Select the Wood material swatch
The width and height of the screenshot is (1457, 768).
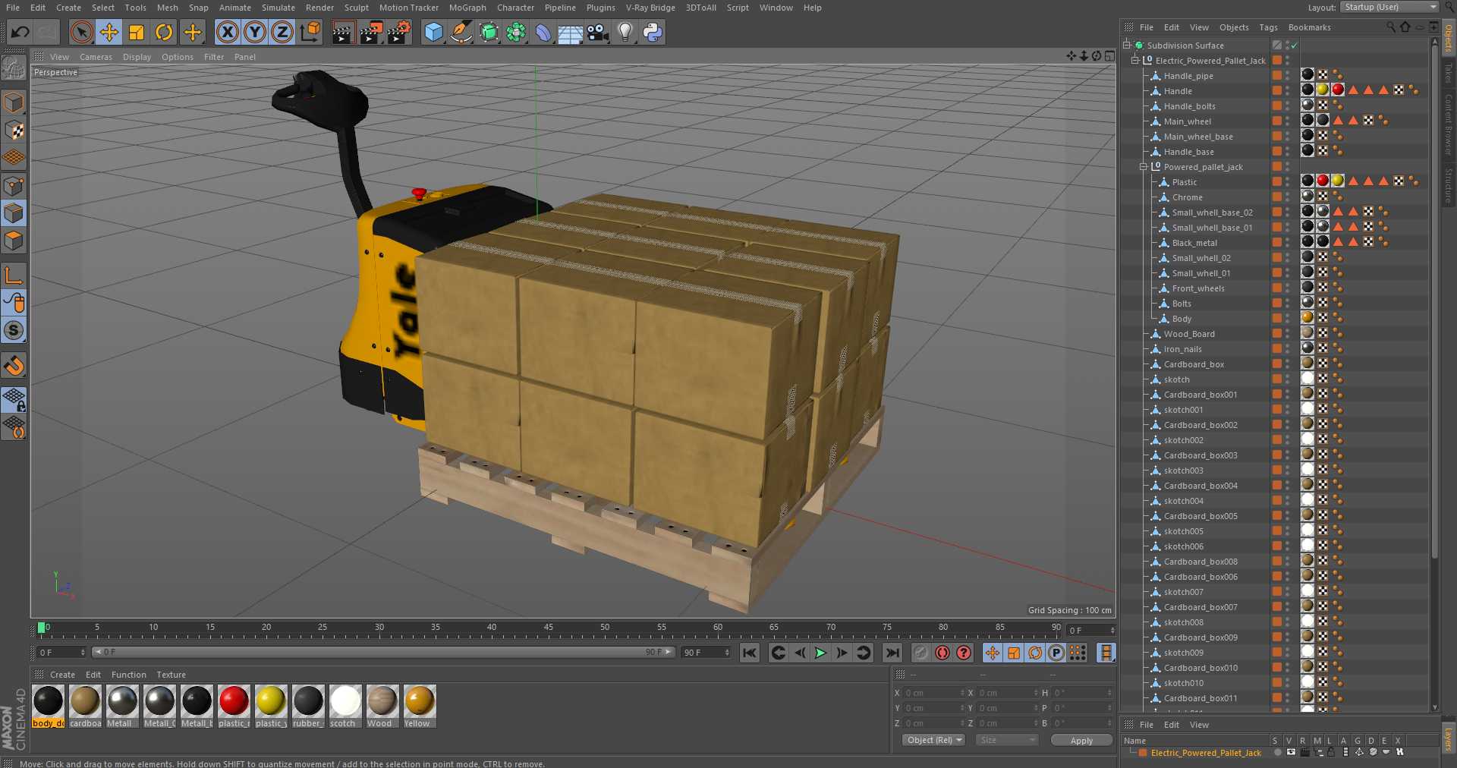click(x=382, y=701)
